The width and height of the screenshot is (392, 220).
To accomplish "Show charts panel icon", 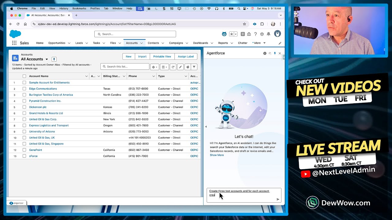I will (x=187, y=67).
